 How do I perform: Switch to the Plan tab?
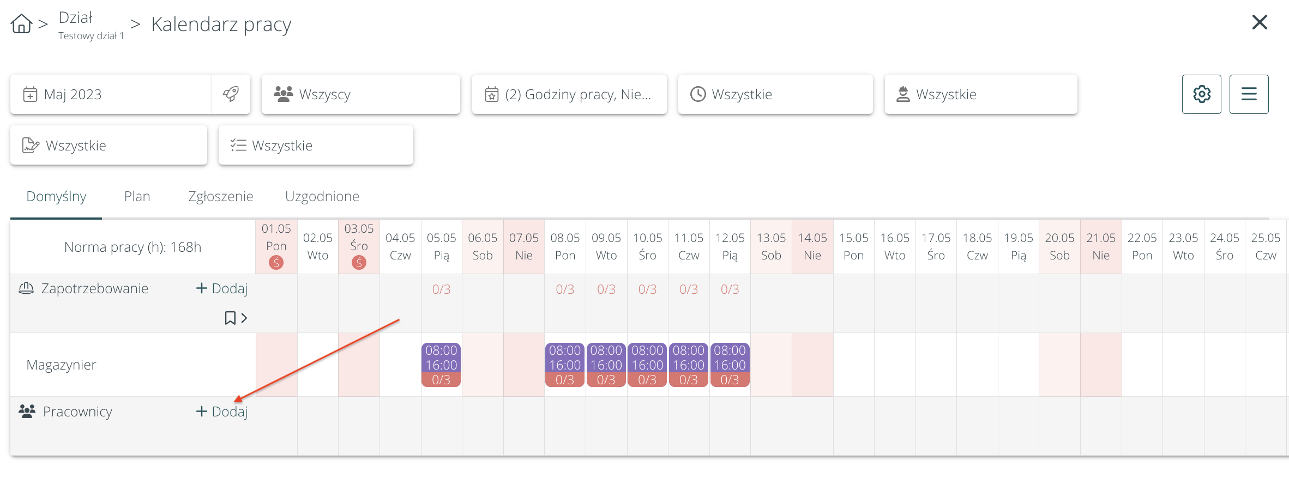[137, 196]
